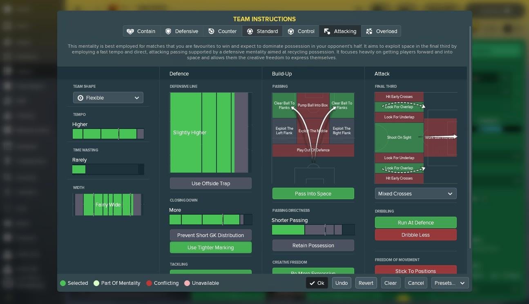Enable Use Offside Trap instruction

pos(210,184)
